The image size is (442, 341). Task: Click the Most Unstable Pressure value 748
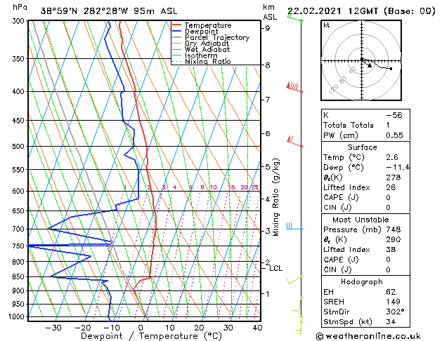(394, 229)
